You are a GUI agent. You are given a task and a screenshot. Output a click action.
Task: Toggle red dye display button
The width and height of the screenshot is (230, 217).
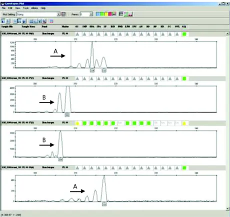(110, 14)
